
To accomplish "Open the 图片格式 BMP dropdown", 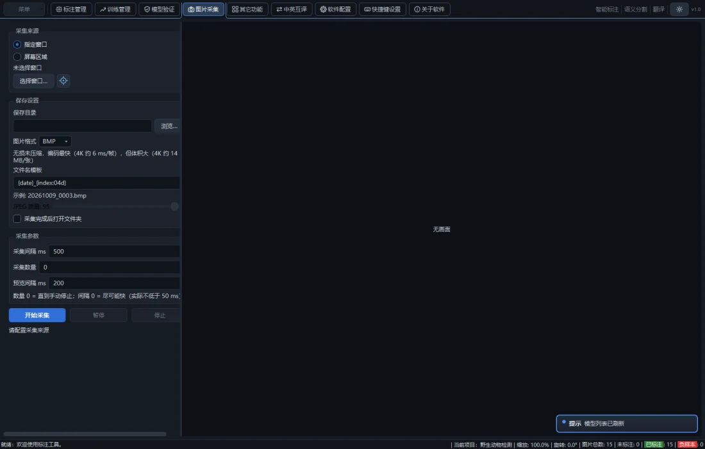I will (55, 141).
